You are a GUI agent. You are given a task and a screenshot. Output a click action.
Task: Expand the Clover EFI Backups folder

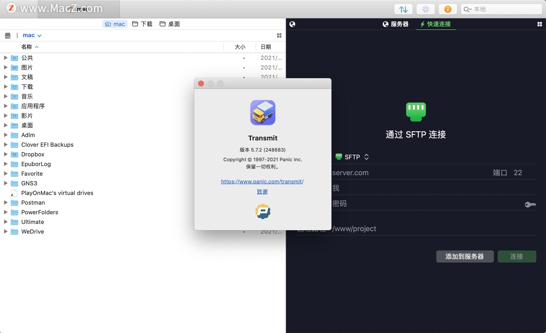point(5,145)
